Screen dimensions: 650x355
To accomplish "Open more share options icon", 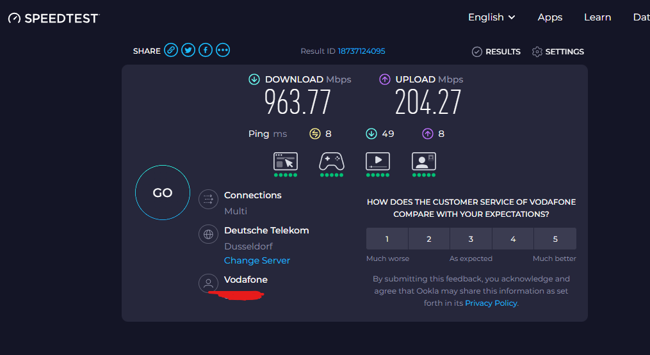I will point(223,50).
